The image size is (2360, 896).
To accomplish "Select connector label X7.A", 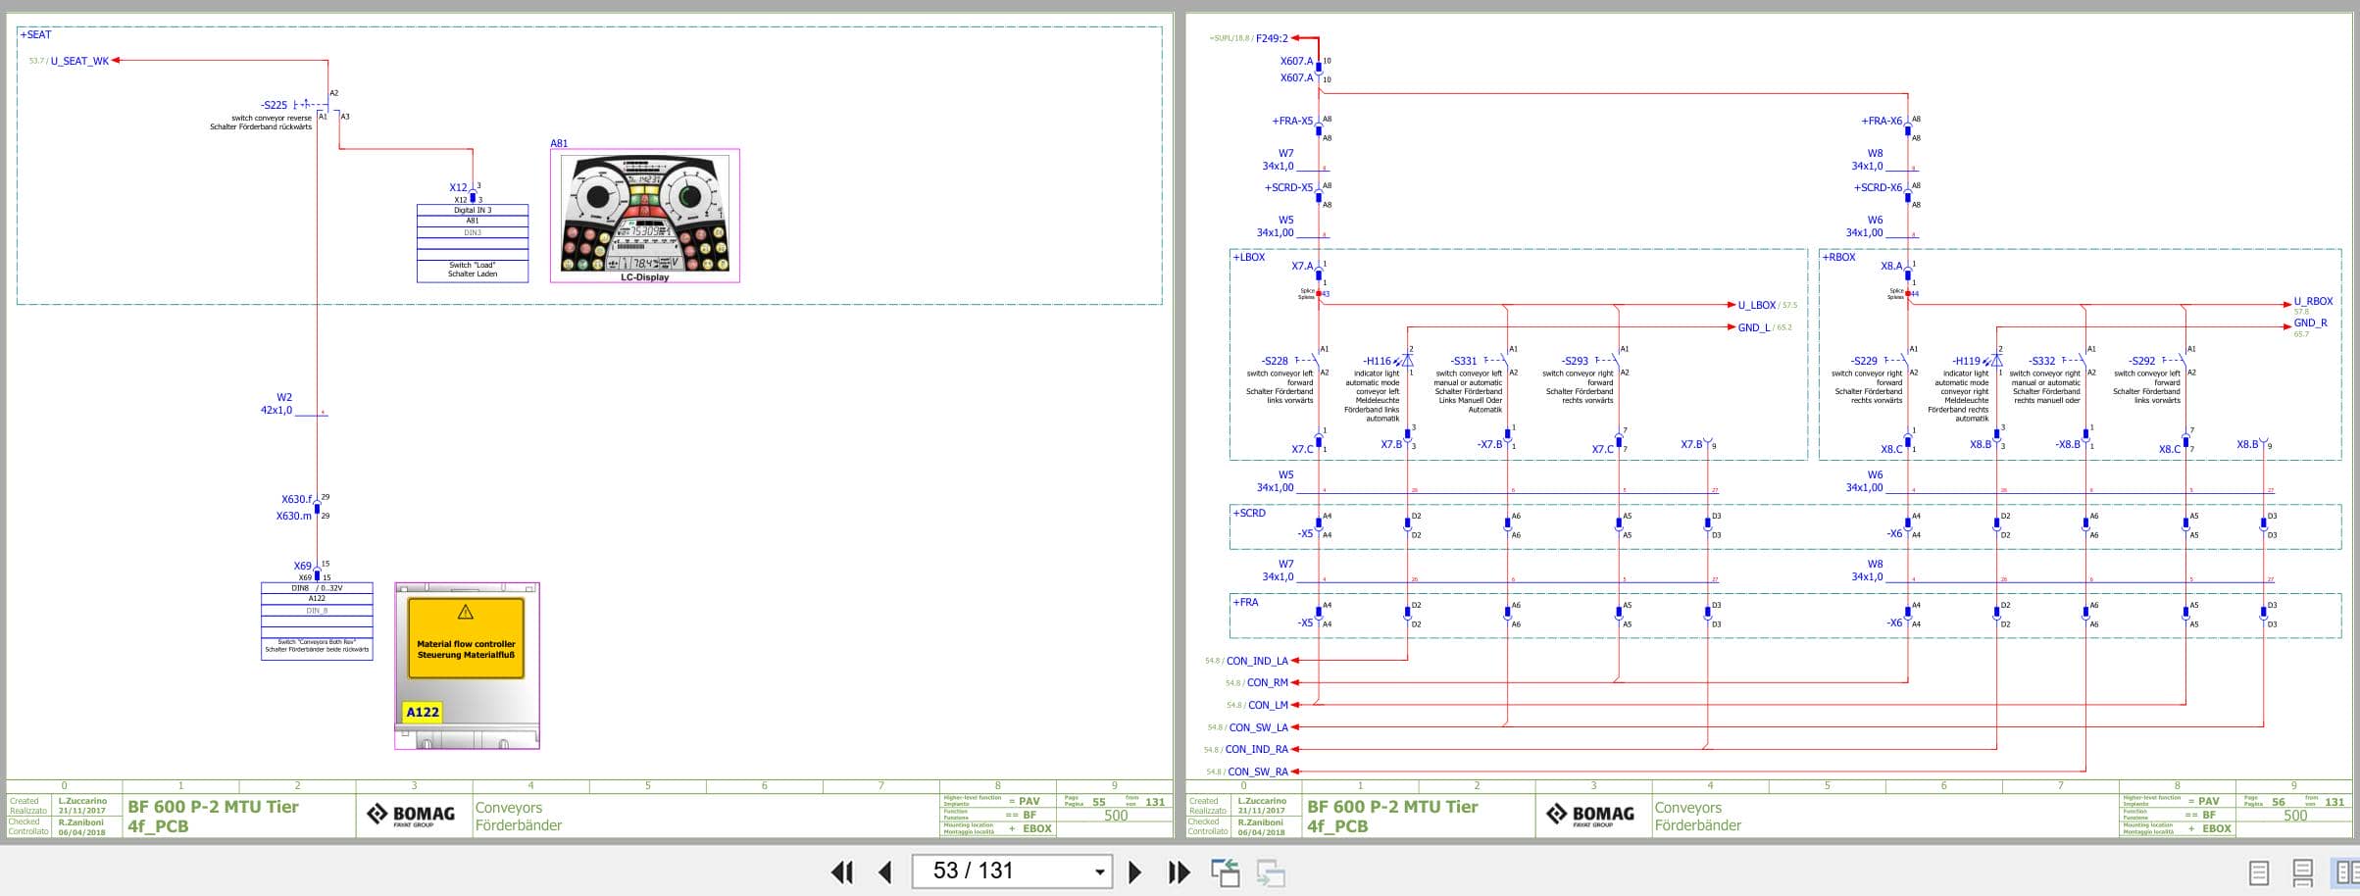I will [1302, 267].
